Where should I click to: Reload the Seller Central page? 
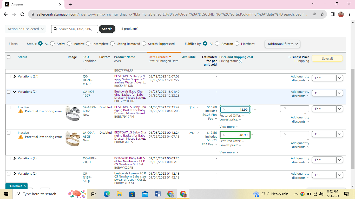tap(22, 14)
